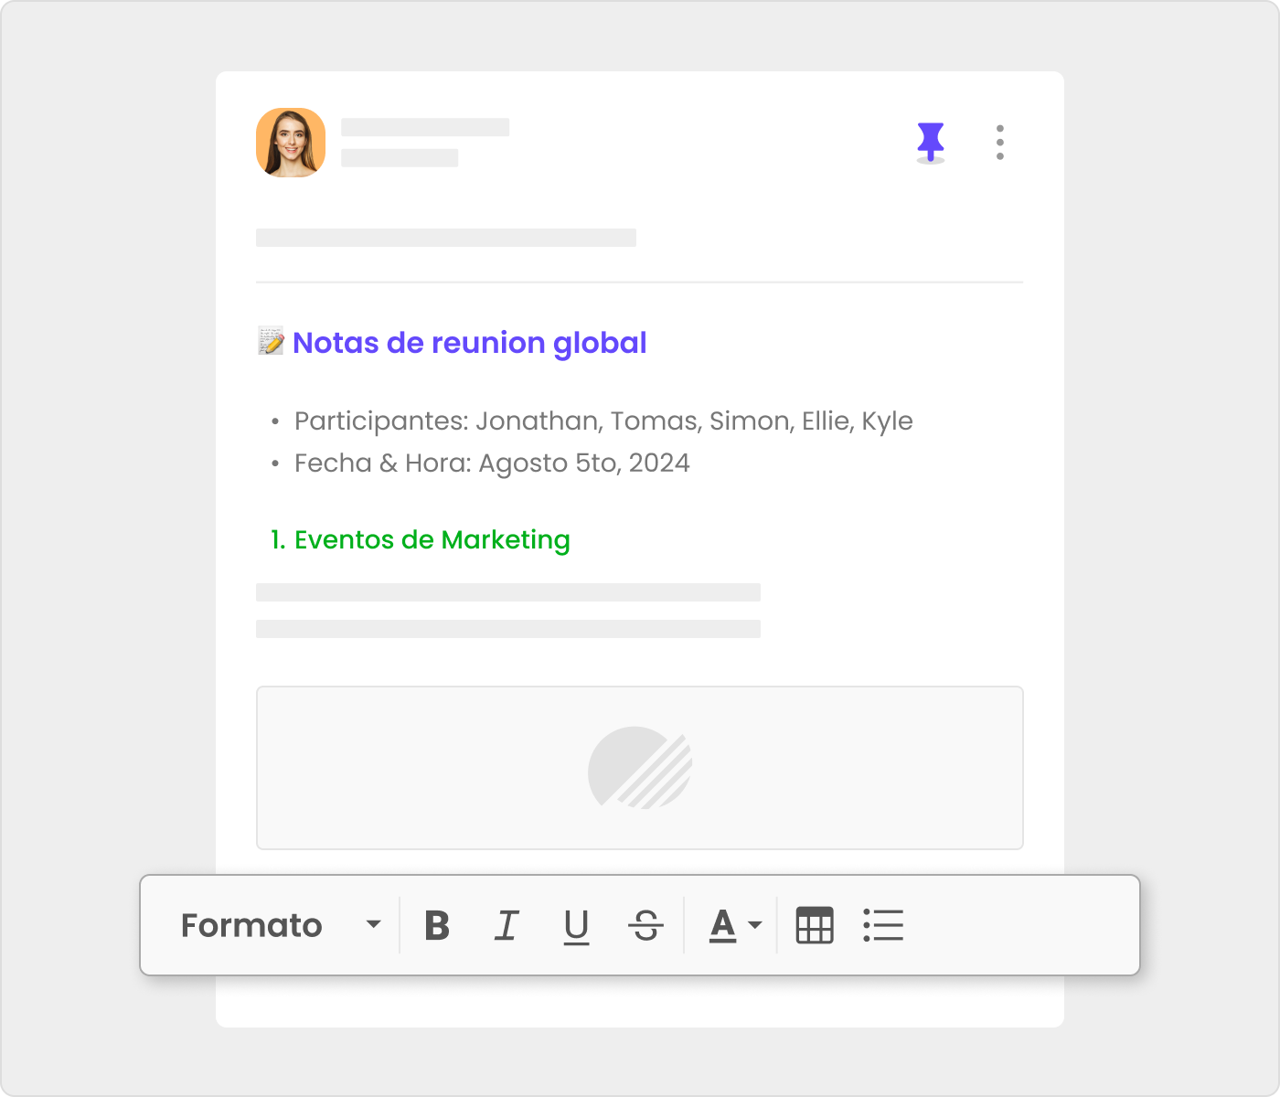
Task: Toggle italic formatting
Action: [x=507, y=925]
